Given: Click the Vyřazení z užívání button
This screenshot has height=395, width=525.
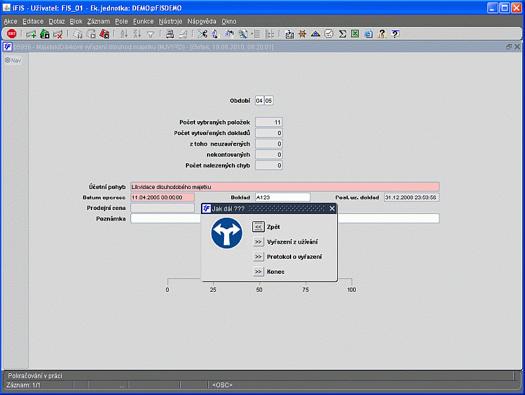Looking at the screenshot, I should click(x=258, y=242).
